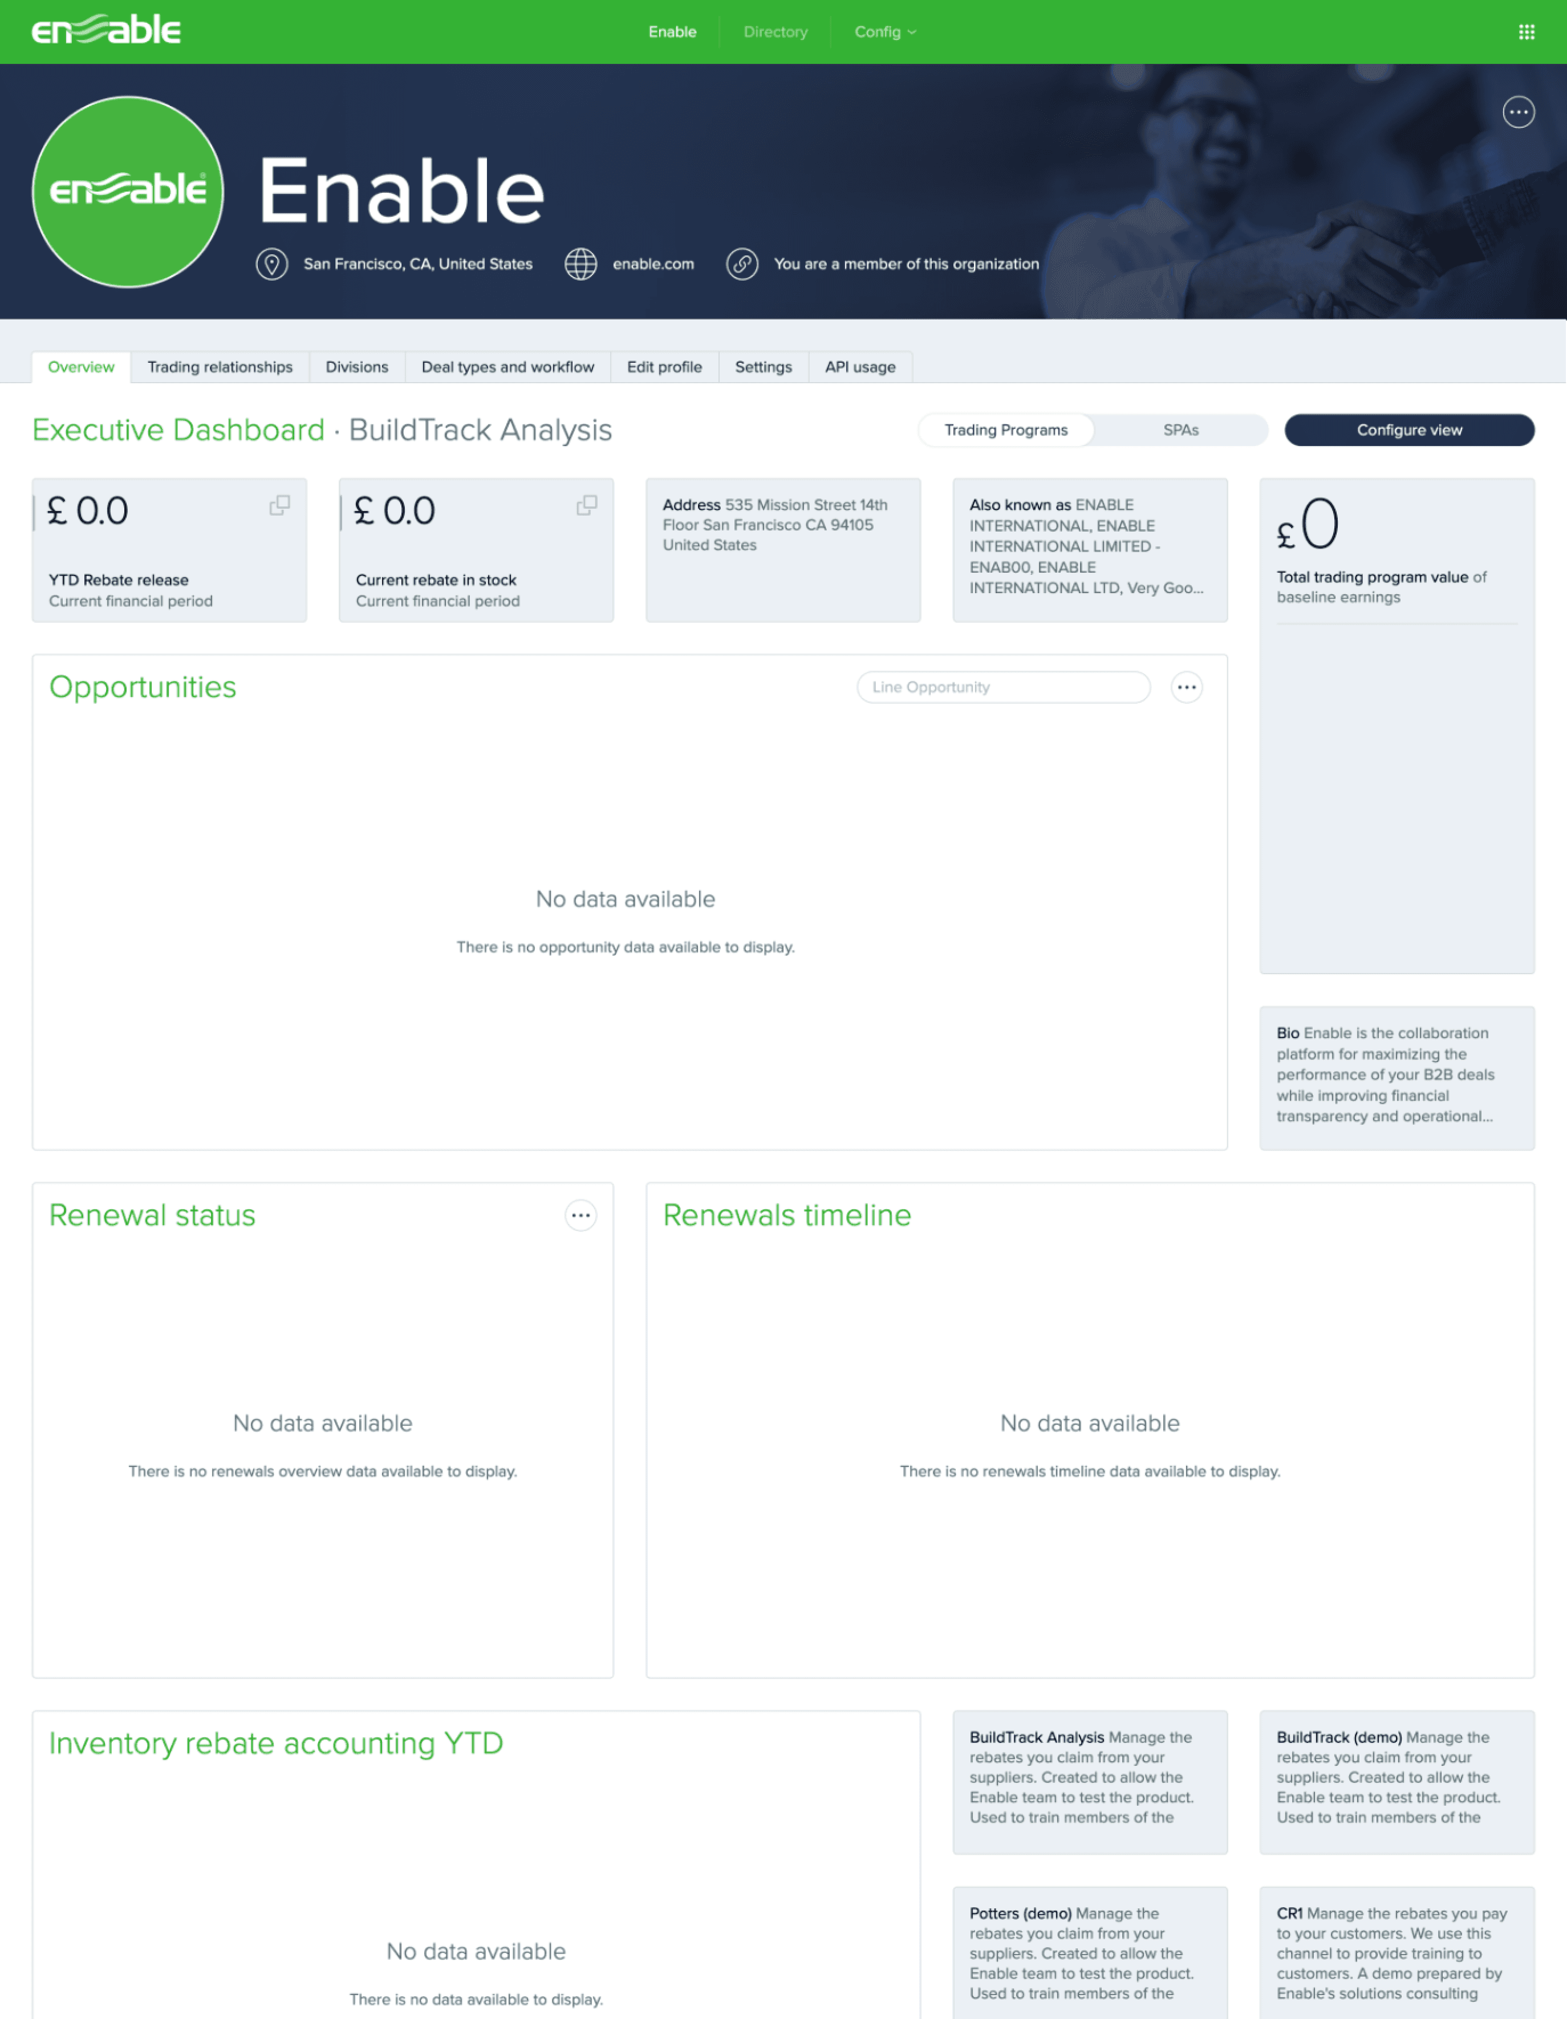The image size is (1567, 2019).
Task: Open the Potters (demo) channel card
Action: (x=1090, y=1953)
